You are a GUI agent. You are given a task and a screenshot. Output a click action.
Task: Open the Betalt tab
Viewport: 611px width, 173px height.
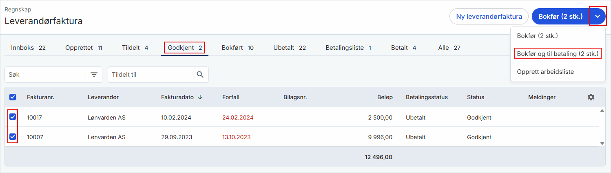(403, 48)
